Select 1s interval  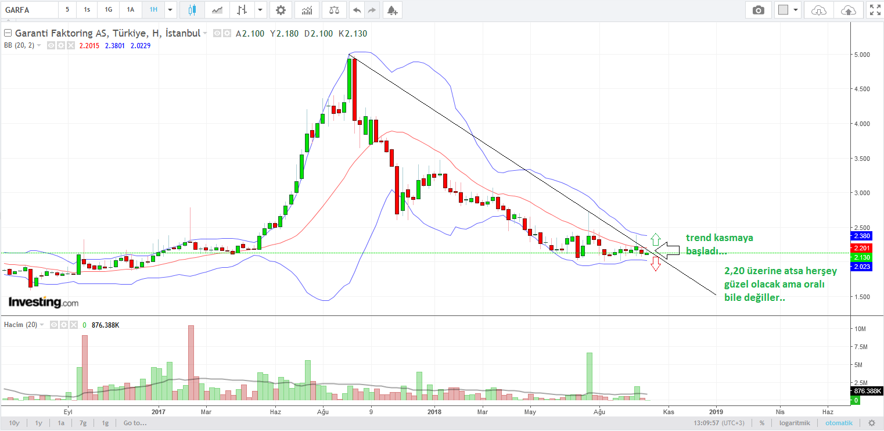point(87,10)
